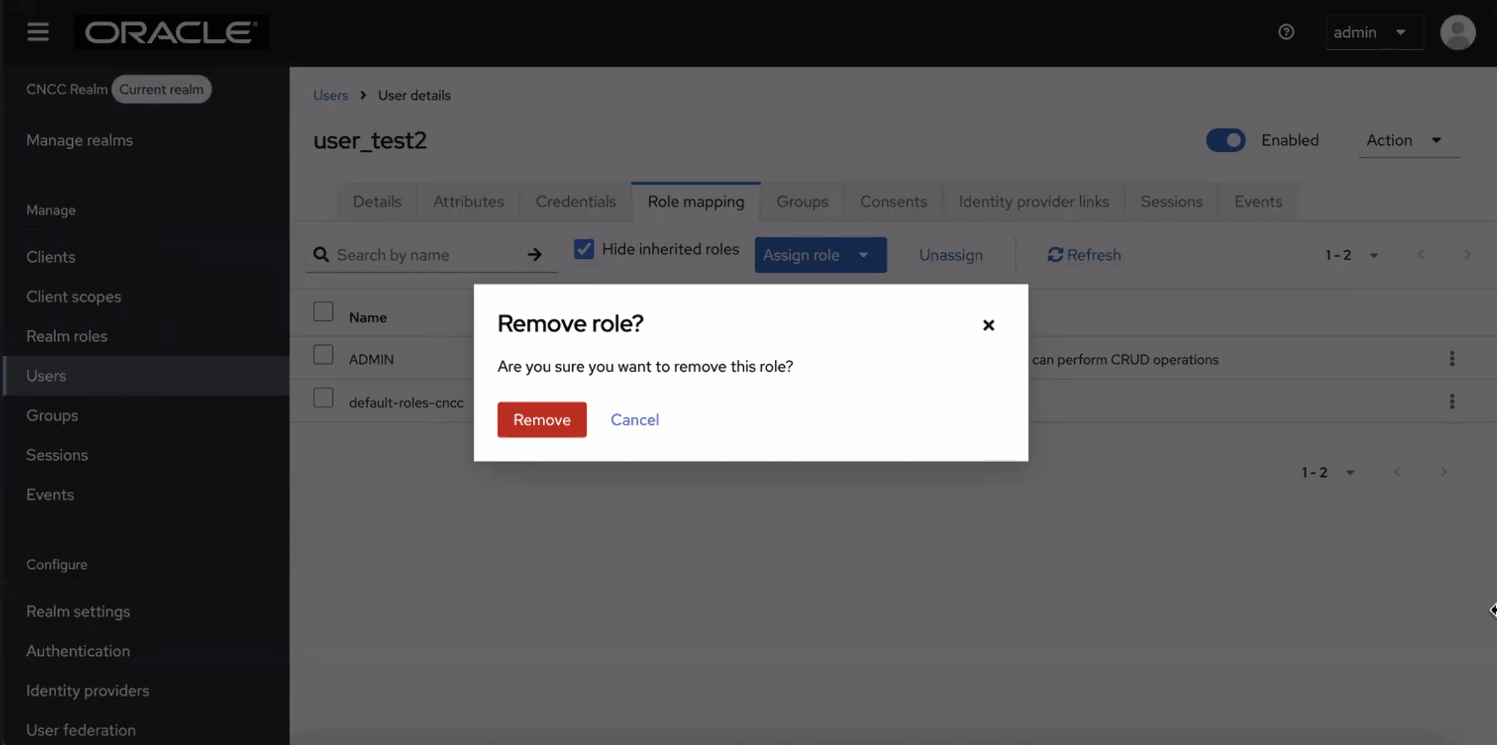Open kebab menu for ADMIN row
This screenshot has height=745, width=1497.
click(x=1451, y=359)
